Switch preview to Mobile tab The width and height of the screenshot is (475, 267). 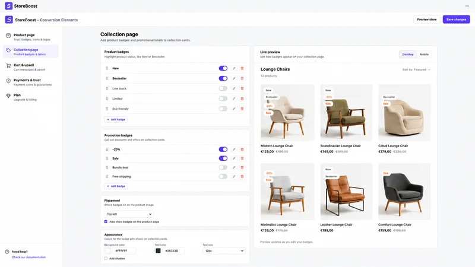pyautogui.click(x=424, y=54)
